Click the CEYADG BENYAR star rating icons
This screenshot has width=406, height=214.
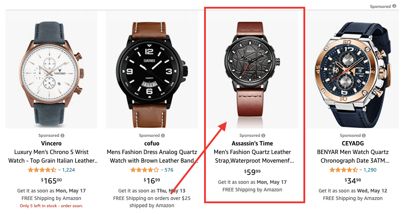coord(344,170)
